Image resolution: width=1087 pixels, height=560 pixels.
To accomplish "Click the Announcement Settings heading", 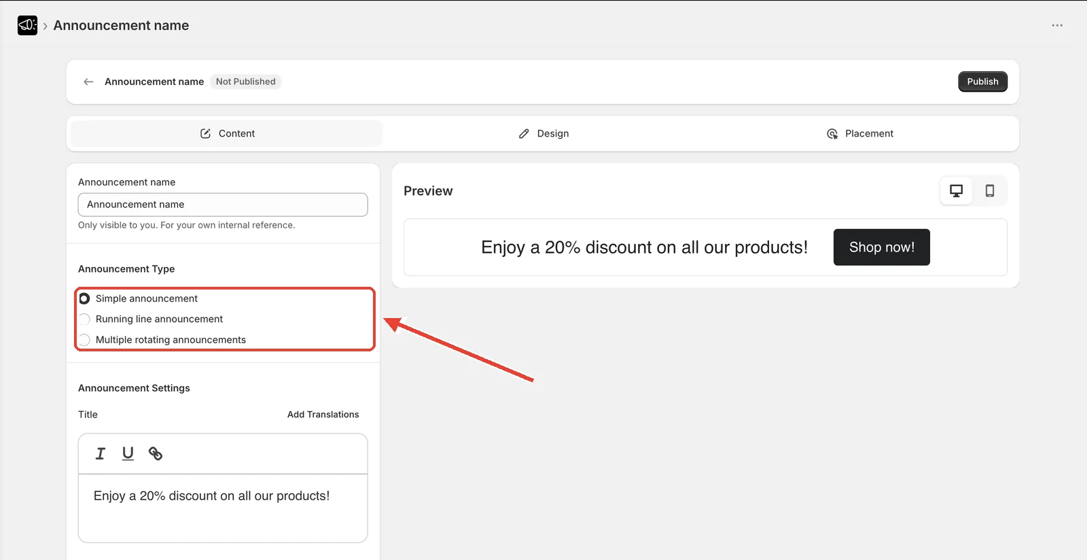I will [x=134, y=388].
